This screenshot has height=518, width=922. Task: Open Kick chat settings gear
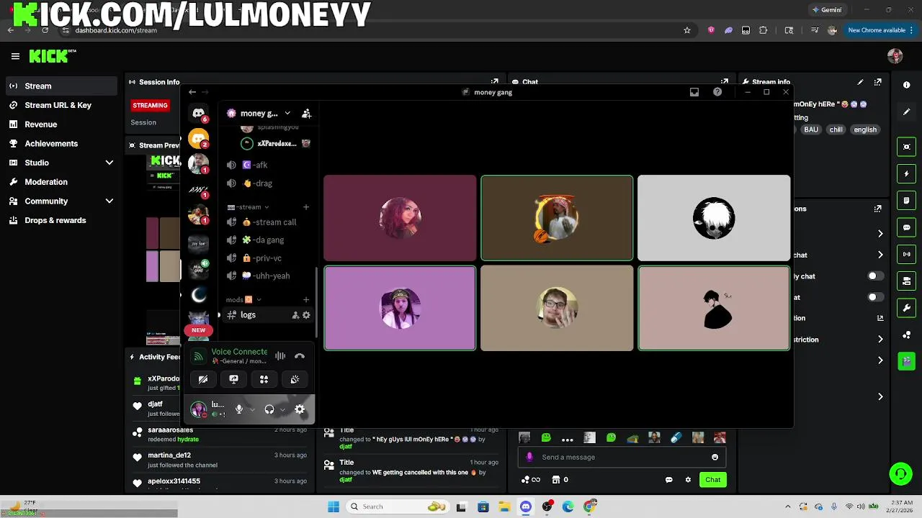(x=688, y=480)
